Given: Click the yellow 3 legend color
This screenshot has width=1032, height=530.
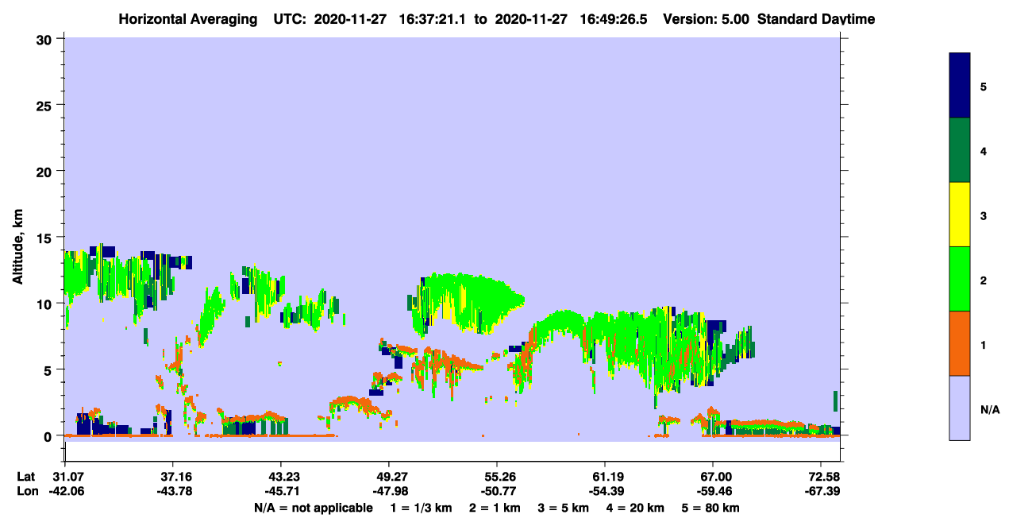Looking at the screenshot, I should click(x=960, y=215).
